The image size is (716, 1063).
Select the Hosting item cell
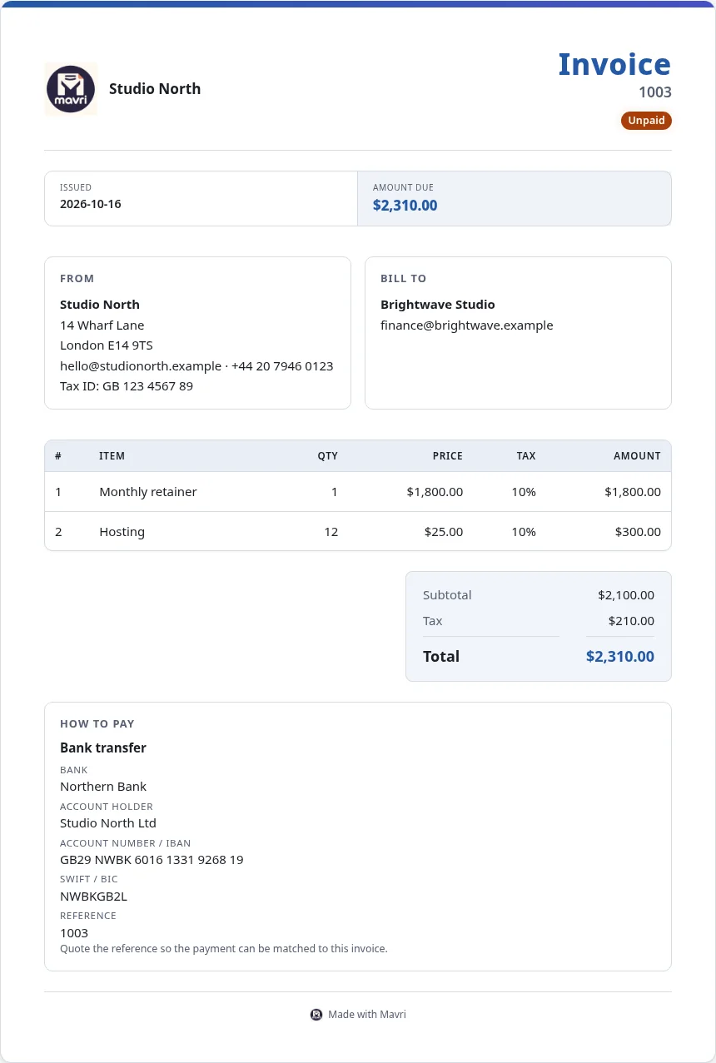pyautogui.click(x=122, y=532)
